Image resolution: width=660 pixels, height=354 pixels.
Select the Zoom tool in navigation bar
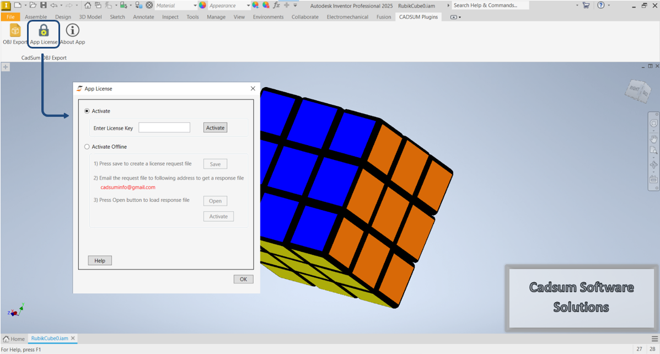[x=654, y=151]
